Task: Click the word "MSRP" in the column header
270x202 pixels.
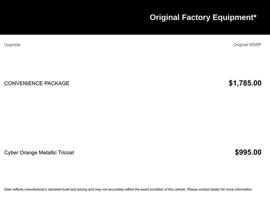Action: 255,45
